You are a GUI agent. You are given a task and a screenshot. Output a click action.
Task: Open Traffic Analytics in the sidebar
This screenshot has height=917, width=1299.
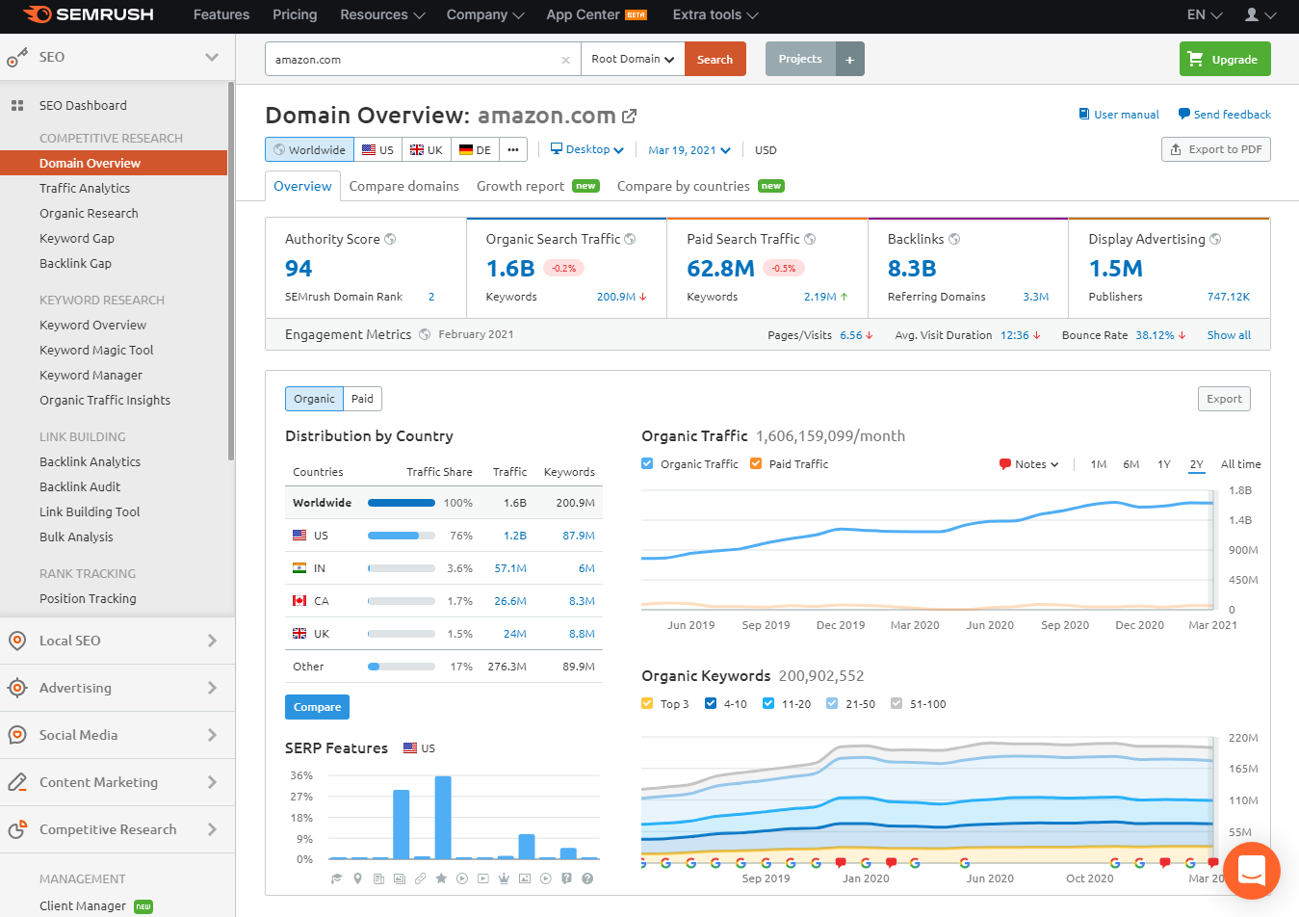[x=85, y=188]
